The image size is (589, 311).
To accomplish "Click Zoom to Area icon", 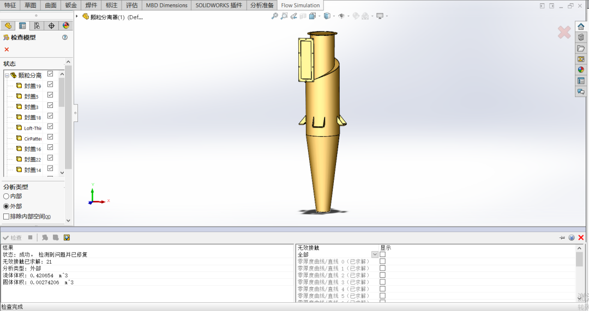I will (x=284, y=16).
